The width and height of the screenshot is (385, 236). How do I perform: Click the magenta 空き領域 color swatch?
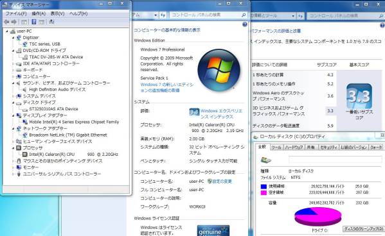tap(264, 192)
